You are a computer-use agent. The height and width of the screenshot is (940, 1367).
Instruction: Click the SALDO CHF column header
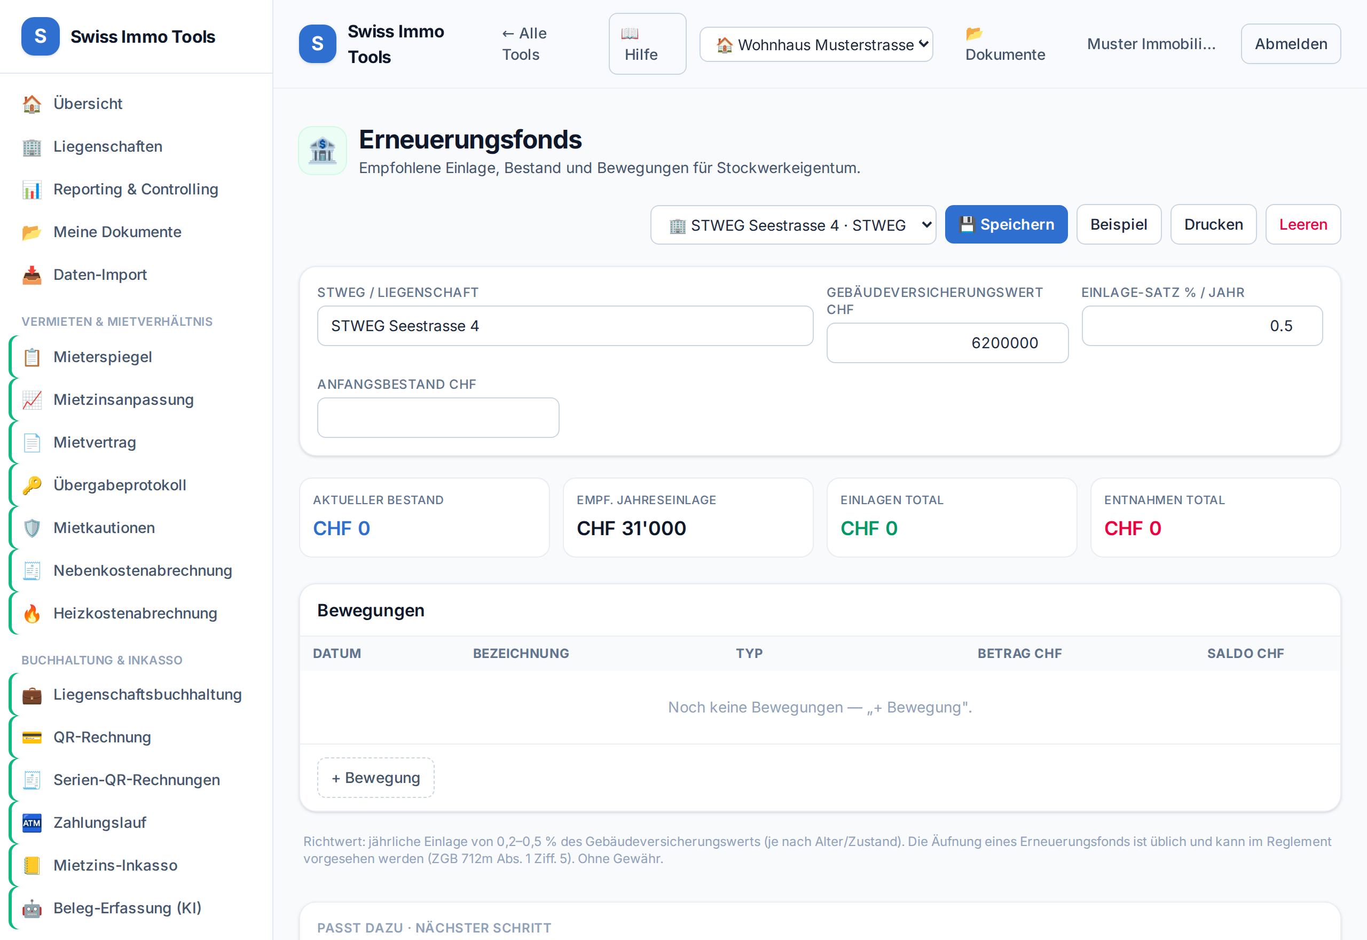[x=1245, y=654]
